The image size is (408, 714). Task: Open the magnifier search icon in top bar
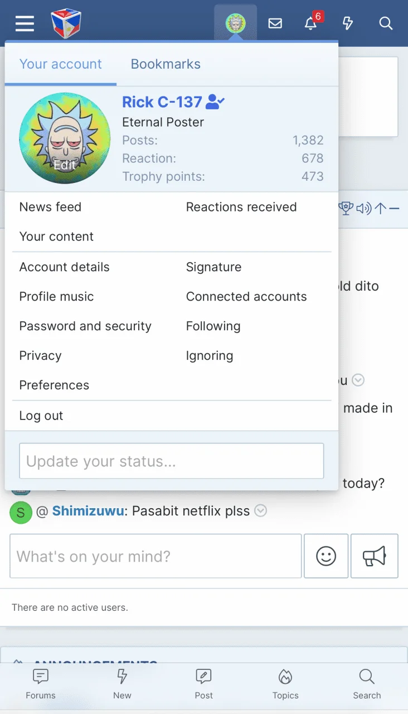coord(386,23)
